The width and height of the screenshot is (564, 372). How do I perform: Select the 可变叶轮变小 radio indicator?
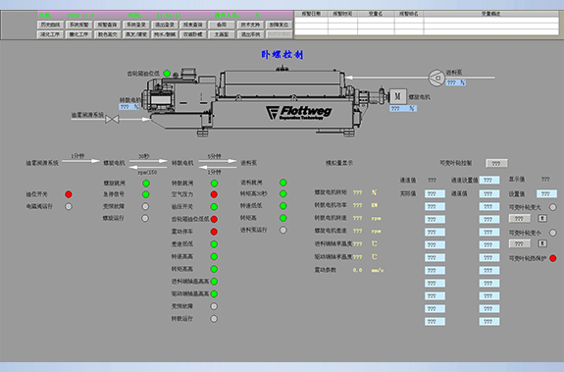click(x=553, y=233)
